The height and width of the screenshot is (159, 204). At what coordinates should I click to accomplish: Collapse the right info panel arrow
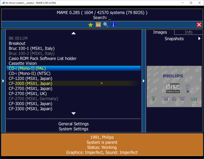point(144,81)
